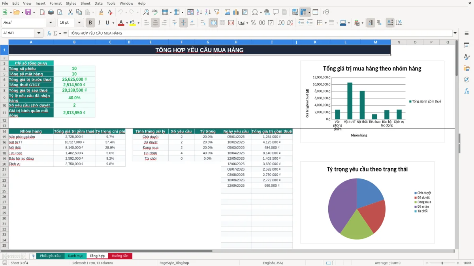Toggle Align Left

point(147,23)
